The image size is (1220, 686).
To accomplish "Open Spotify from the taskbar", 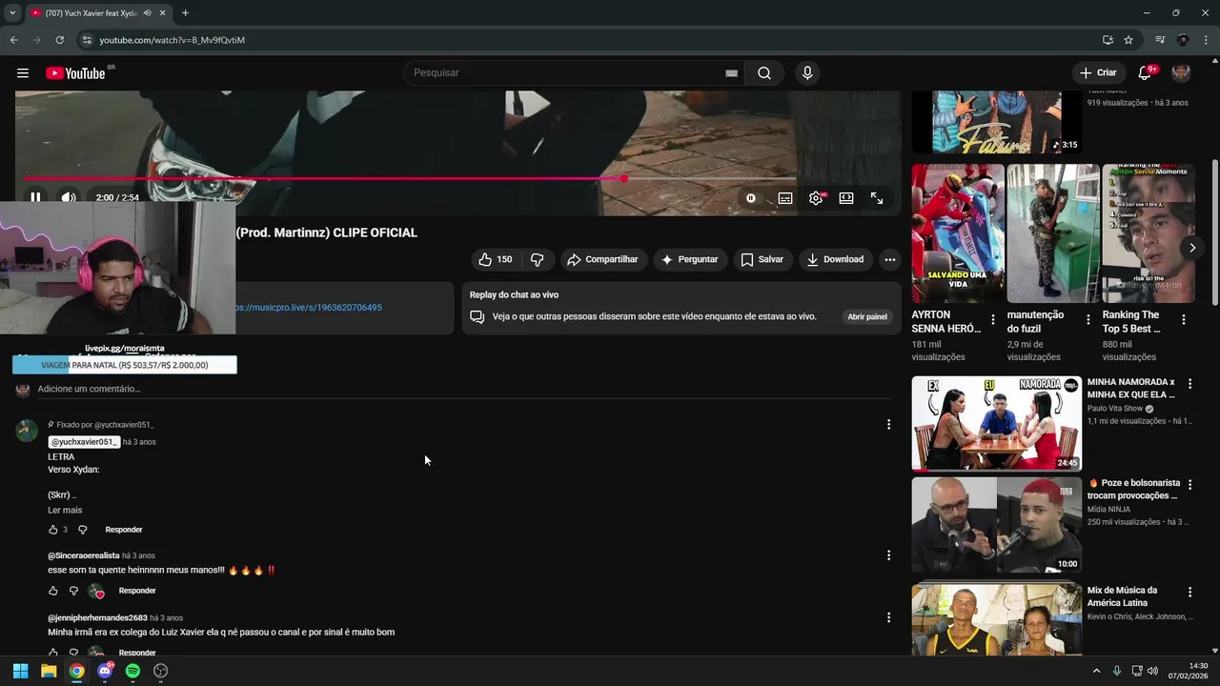I will tap(132, 671).
